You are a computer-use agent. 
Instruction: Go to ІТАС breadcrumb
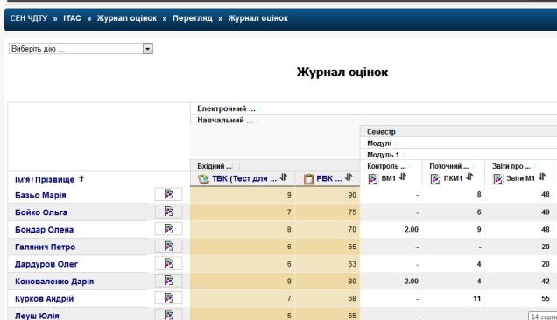coord(72,18)
